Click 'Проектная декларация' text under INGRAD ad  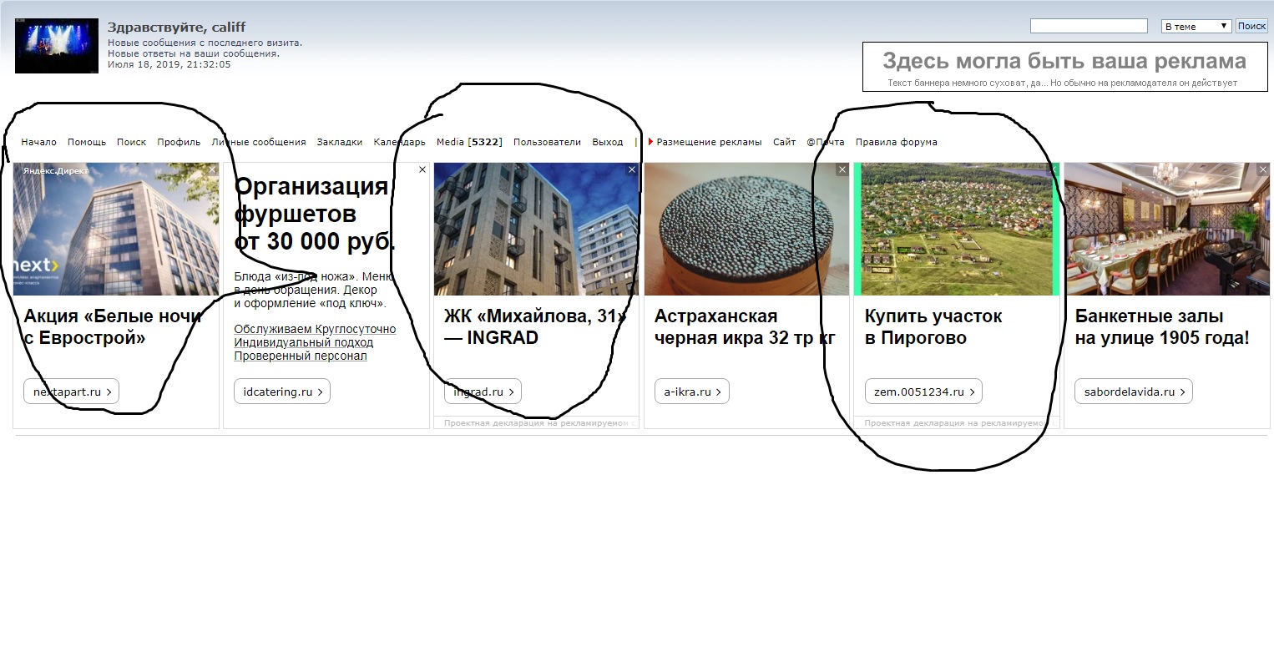[540, 423]
